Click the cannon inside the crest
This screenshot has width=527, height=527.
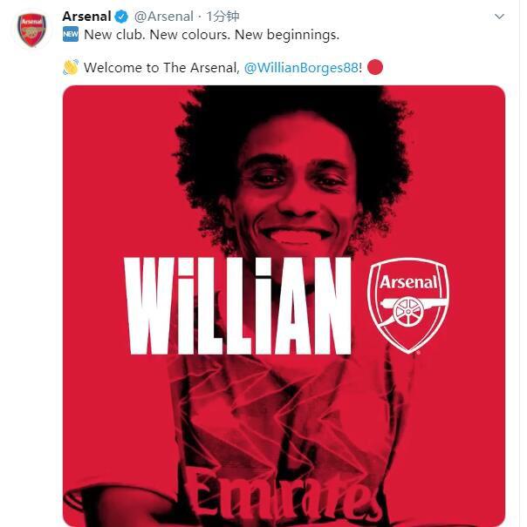tap(407, 309)
